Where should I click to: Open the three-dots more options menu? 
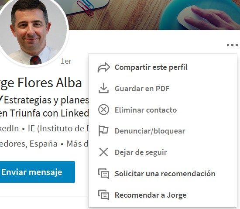(x=232, y=45)
